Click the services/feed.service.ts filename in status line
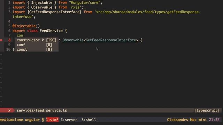Image resolution: width=223 pixels, height=125 pixels. pyautogui.click(x=42, y=110)
